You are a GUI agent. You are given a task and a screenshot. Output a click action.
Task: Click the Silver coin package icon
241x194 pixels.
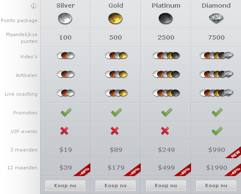[x=65, y=19]
